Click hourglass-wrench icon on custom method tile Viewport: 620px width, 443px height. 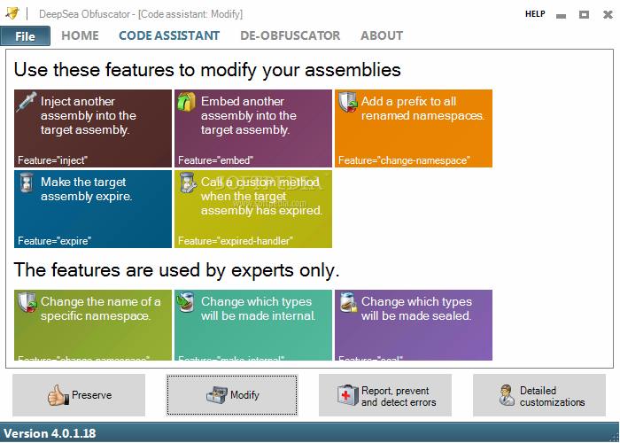point(188,183)
